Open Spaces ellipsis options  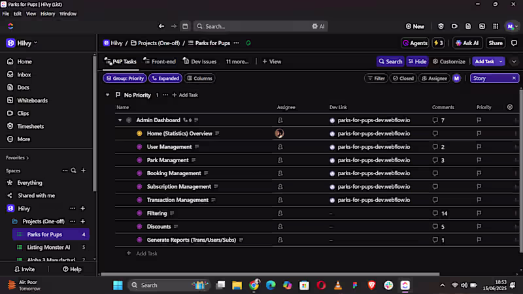[x=65, y=171]
